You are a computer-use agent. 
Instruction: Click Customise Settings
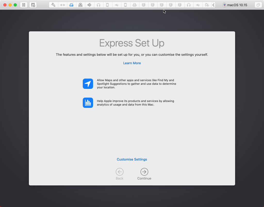coord(132,159)
